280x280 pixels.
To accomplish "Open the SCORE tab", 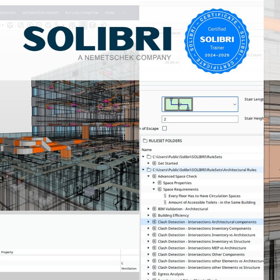I will point(110,13).
